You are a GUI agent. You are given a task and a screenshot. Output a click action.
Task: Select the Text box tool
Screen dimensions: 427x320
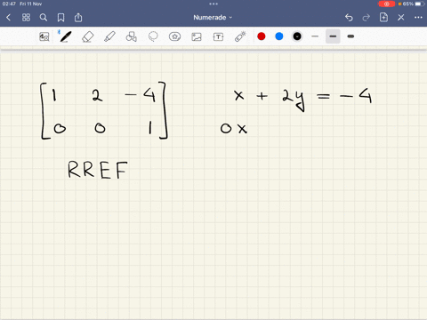(218, 36)
